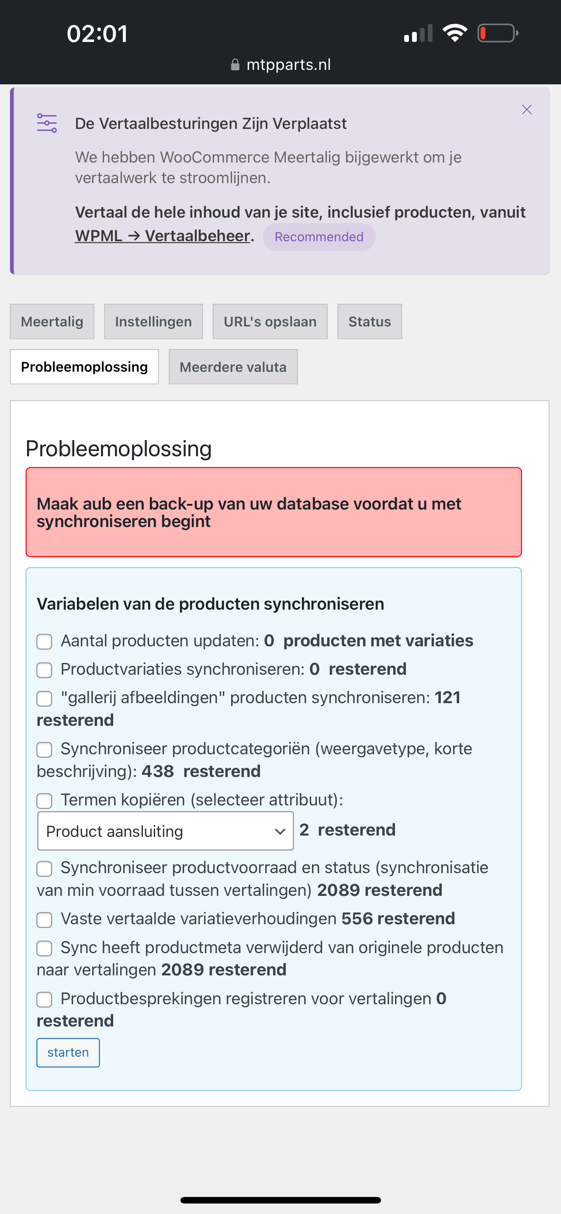The height and width of the screenshot is (1214, 561).
Task: Tap the cellular signal bars
Action: pyautogui.click(x=418, y=34)
